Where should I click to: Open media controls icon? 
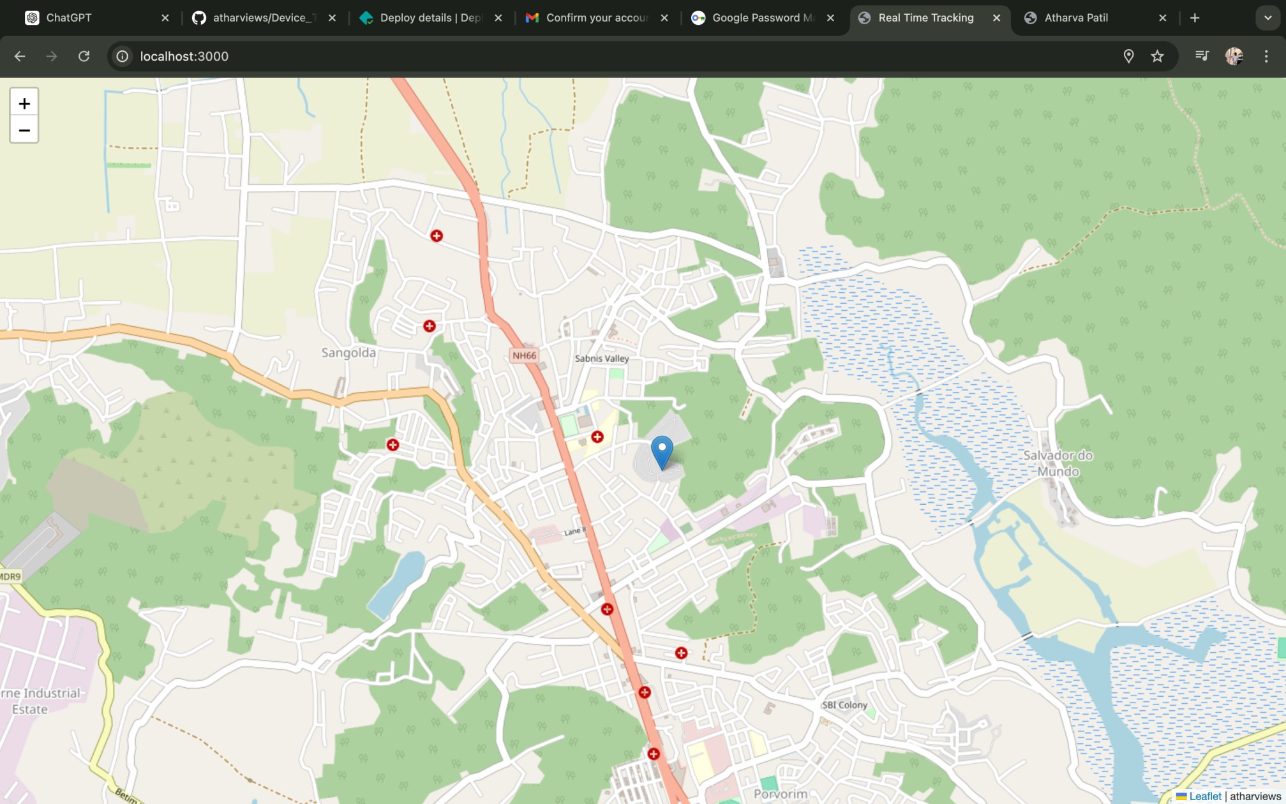click(x=1202, y=56)
